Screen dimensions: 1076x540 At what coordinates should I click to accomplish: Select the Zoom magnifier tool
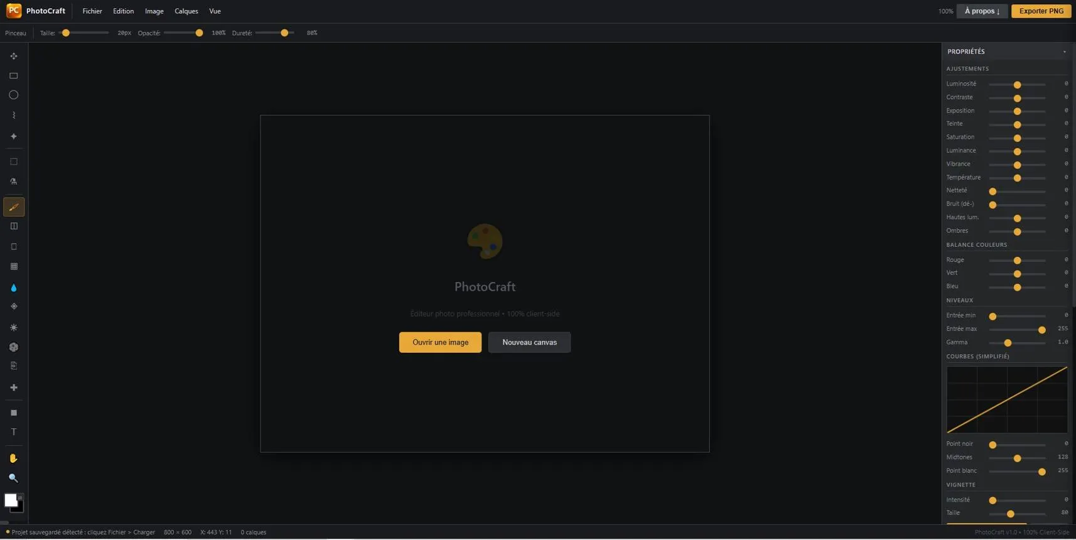tap(14, 478)
